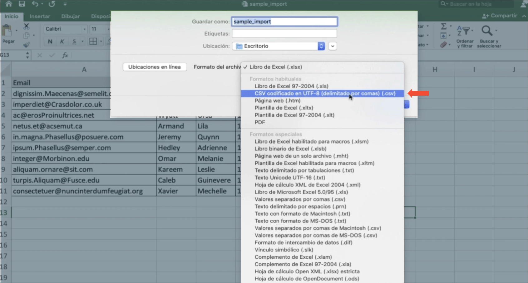Click the insert function fx icon

pos(65,55)
